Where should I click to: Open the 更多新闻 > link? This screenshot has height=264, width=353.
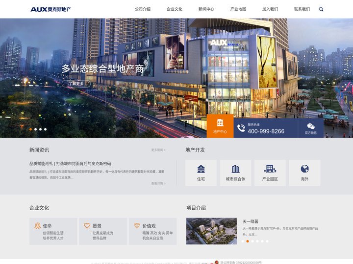coord(158,150)
